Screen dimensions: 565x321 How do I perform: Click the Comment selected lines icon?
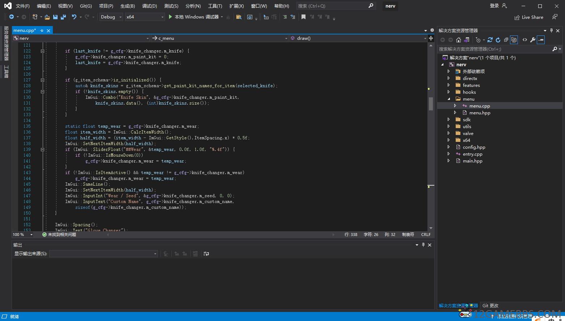(285, 17)
